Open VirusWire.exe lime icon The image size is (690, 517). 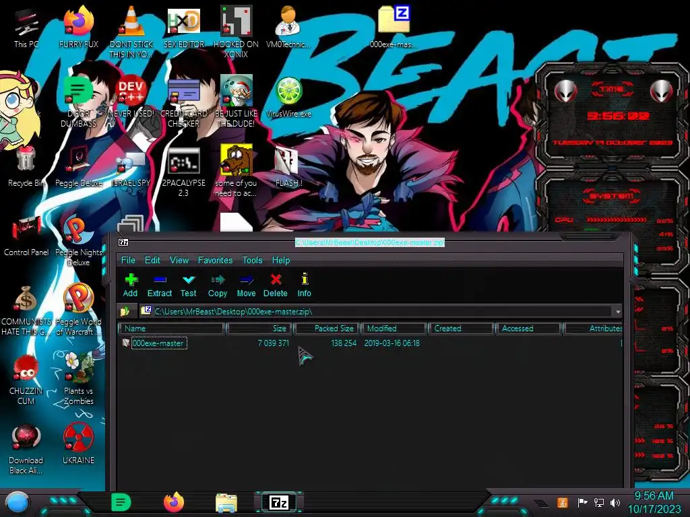(x=288, y=98)
